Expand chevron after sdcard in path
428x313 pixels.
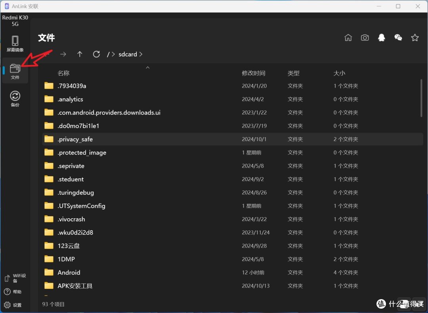point(141,54)
